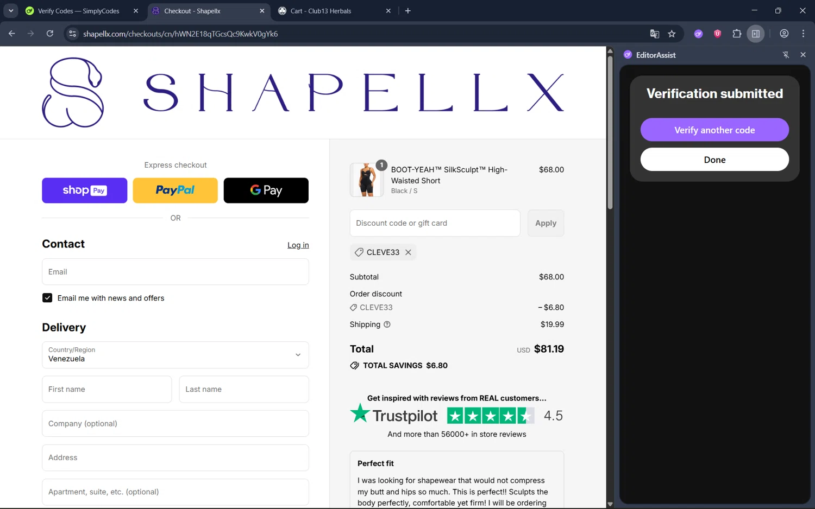The width and height of the screenshot is (815, 509).
Task: Bookmark this page with star icon
Action: (672, 34)
